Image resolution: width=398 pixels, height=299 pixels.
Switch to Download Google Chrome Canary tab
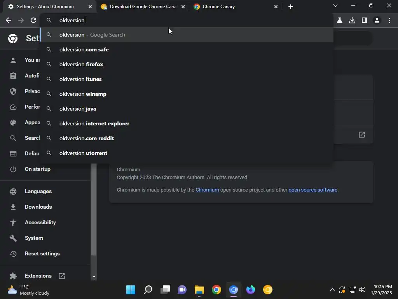click(x=143, y=7)
